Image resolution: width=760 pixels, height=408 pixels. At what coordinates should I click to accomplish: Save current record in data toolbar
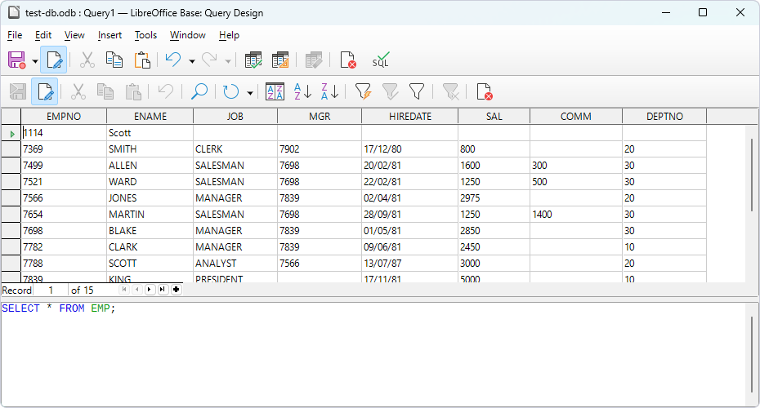[18, 91]
